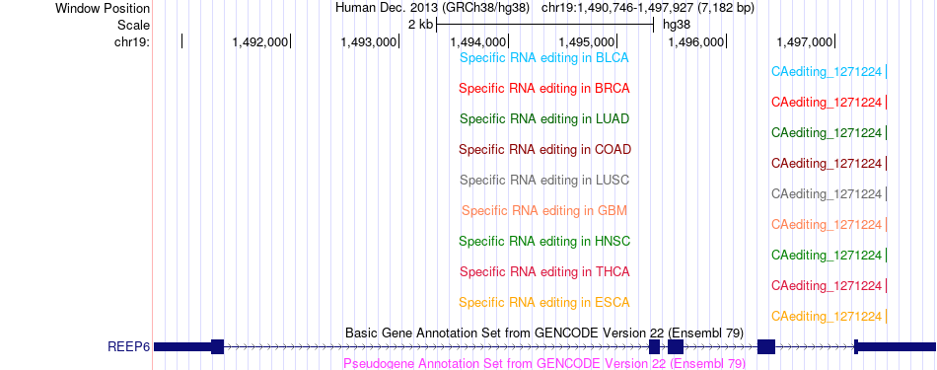Click the BLCA CAediting_1271224 item
This screenshot has width=937, height=370.
(829, 72)
